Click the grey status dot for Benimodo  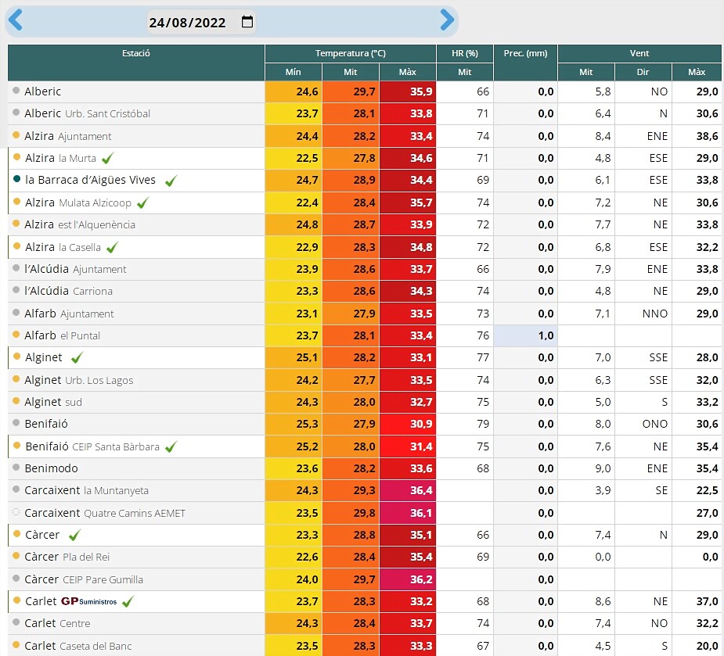(x=16, y=468)
